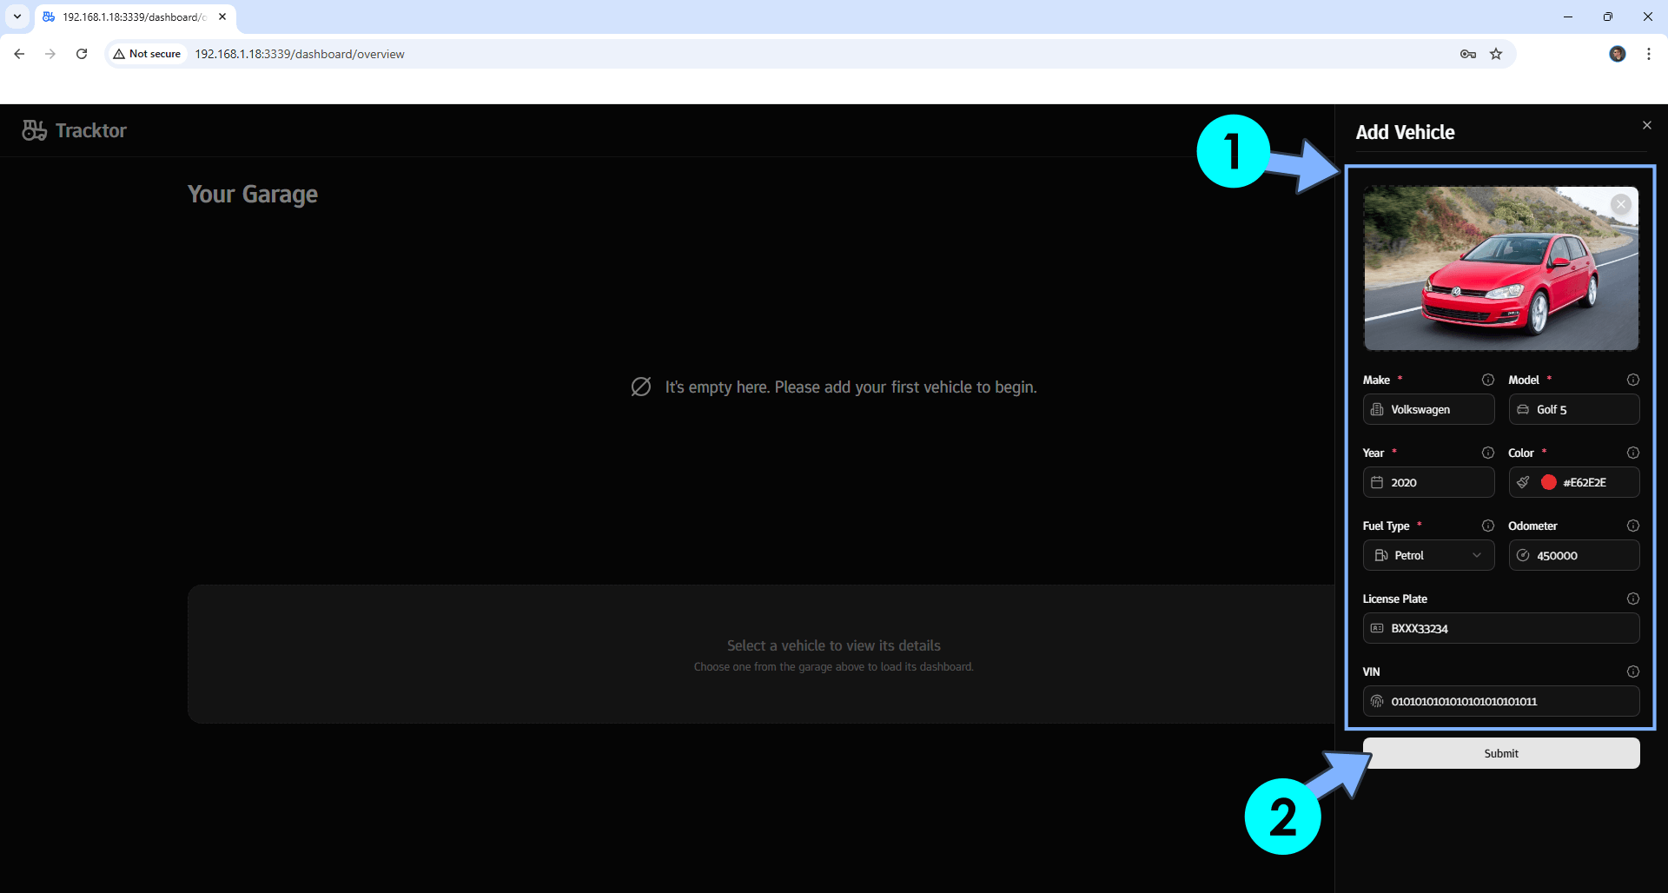The width and height of the screenshot is (1668, 893).
Task: Click the Tracktor tractor logo icon
Action: 35,130
